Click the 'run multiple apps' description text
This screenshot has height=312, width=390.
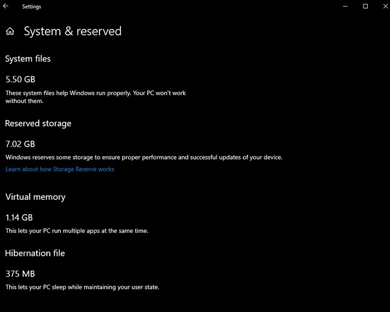(77, 231)
